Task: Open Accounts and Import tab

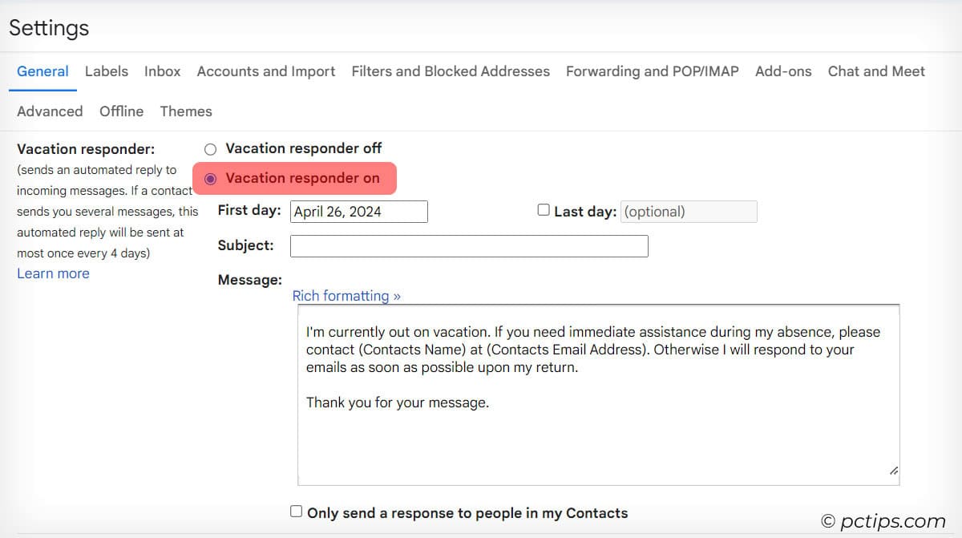Action: pos(265,71)
